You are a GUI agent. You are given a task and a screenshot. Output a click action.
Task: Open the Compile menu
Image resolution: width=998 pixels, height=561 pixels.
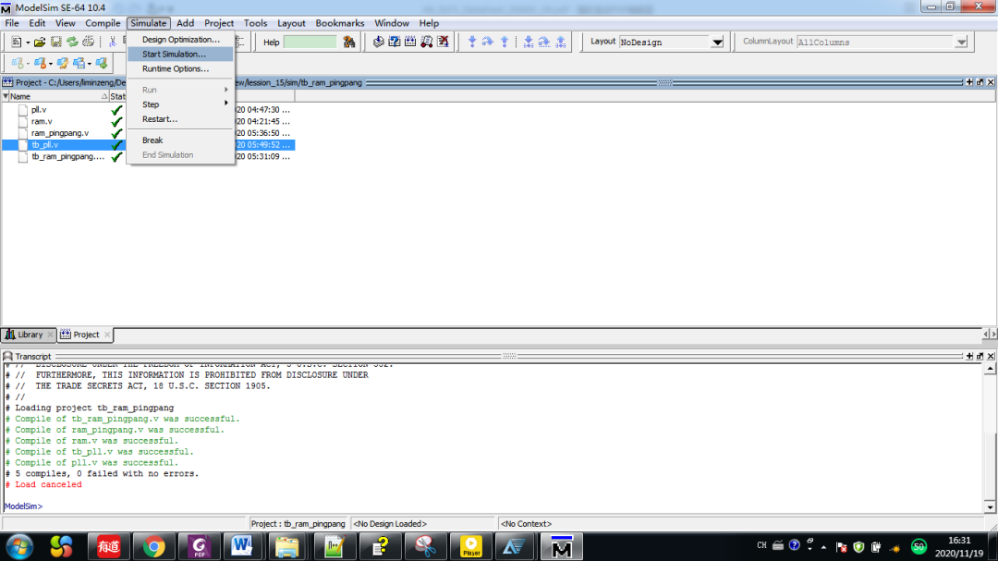click(103, 23)
